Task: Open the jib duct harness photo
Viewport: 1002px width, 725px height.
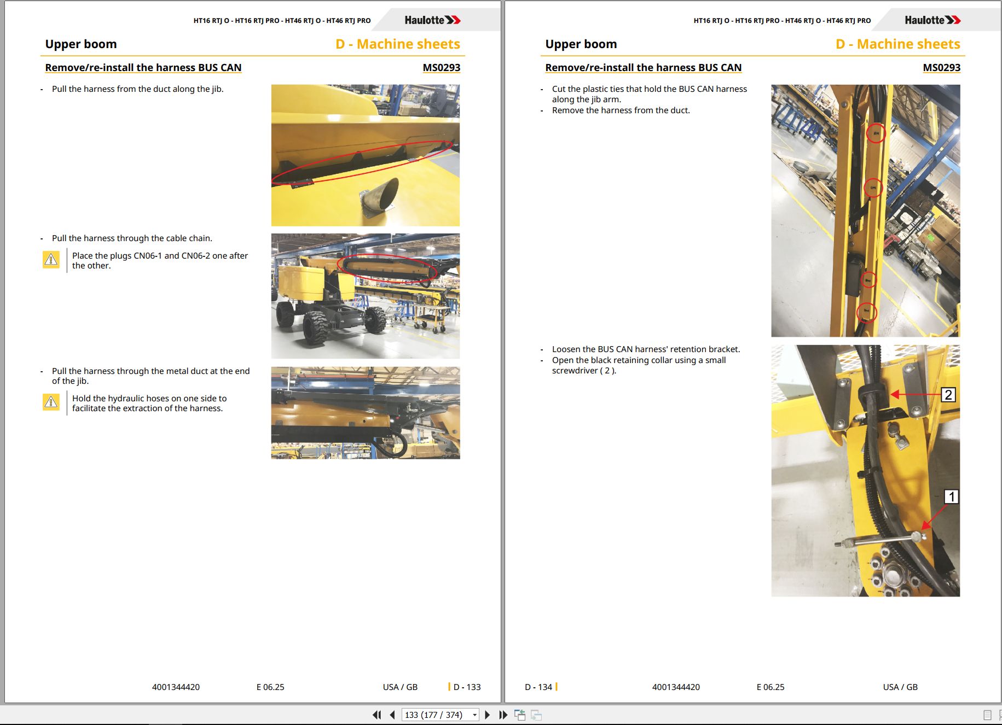Action: (366, 155)
